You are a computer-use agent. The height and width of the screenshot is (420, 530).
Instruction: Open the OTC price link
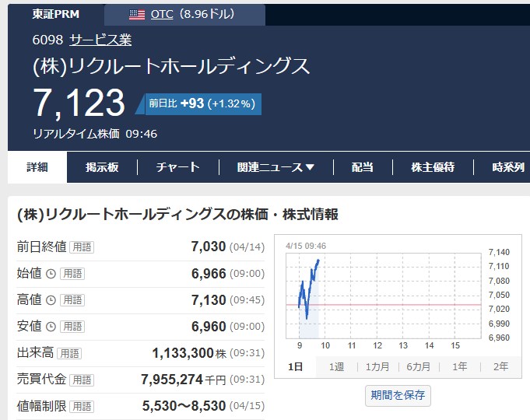(x=162, y=14)
